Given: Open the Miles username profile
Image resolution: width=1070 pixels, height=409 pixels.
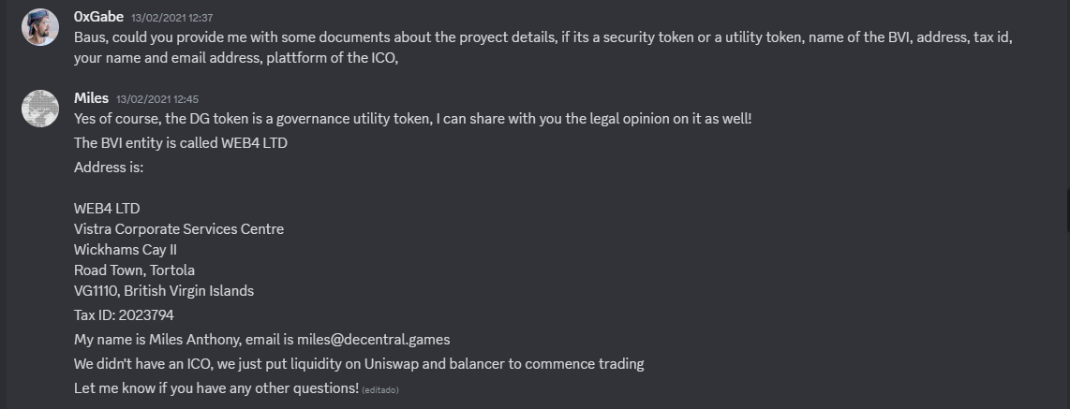Looking at the screenshot, I should 92,98.
